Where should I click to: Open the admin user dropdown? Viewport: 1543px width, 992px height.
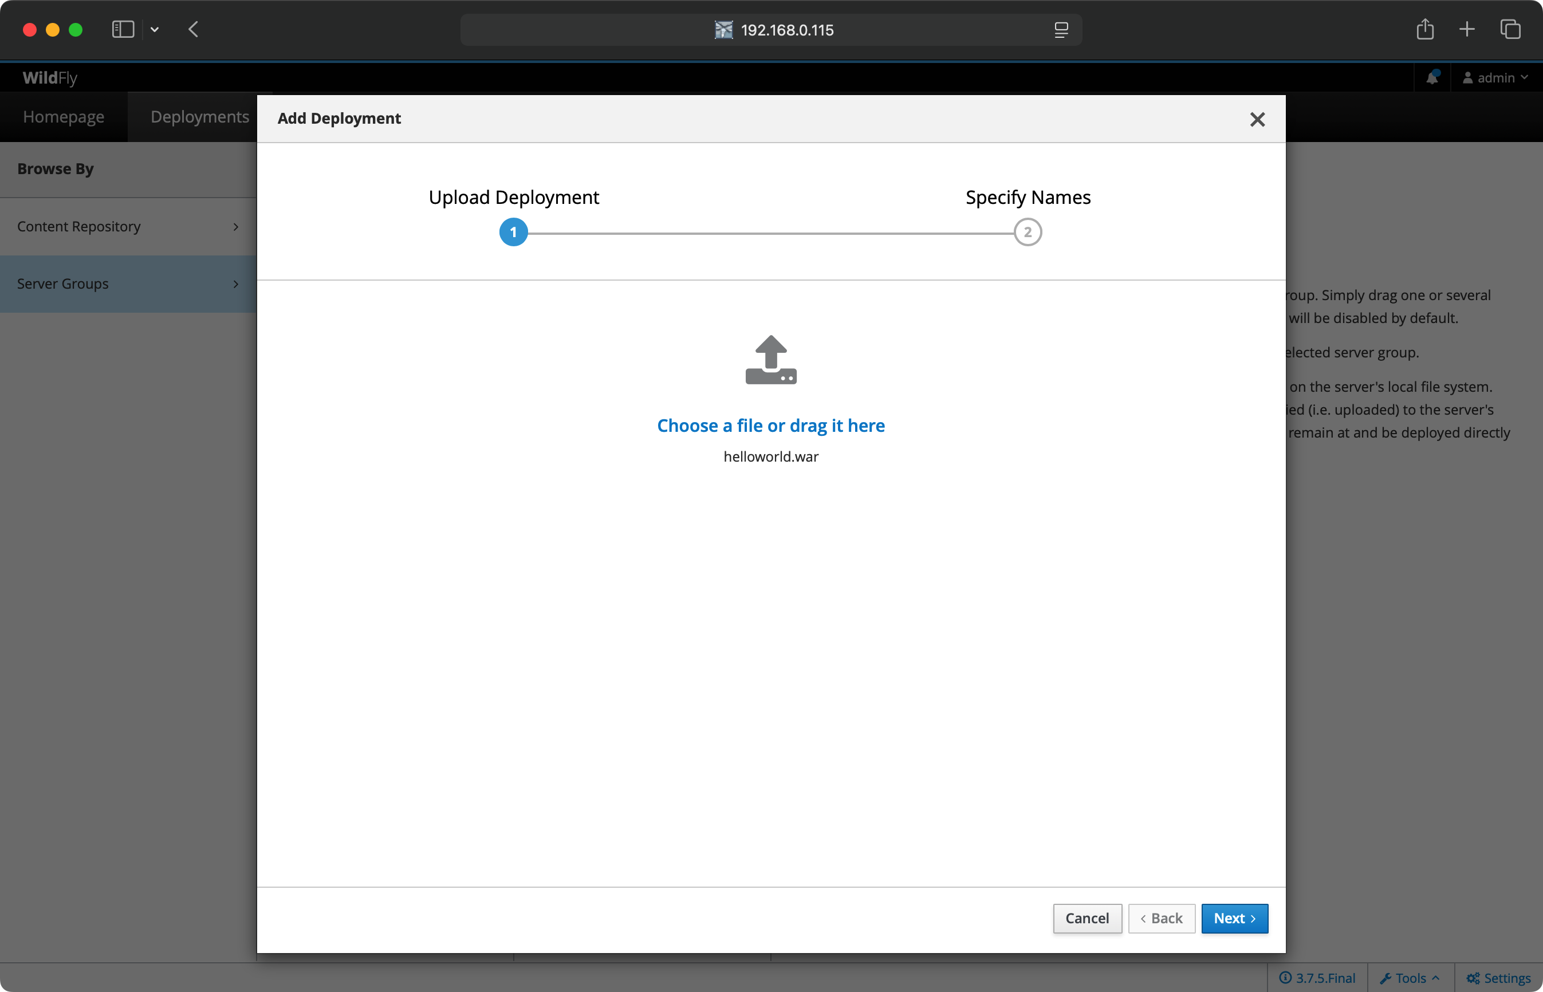[x=1495, y=77]
